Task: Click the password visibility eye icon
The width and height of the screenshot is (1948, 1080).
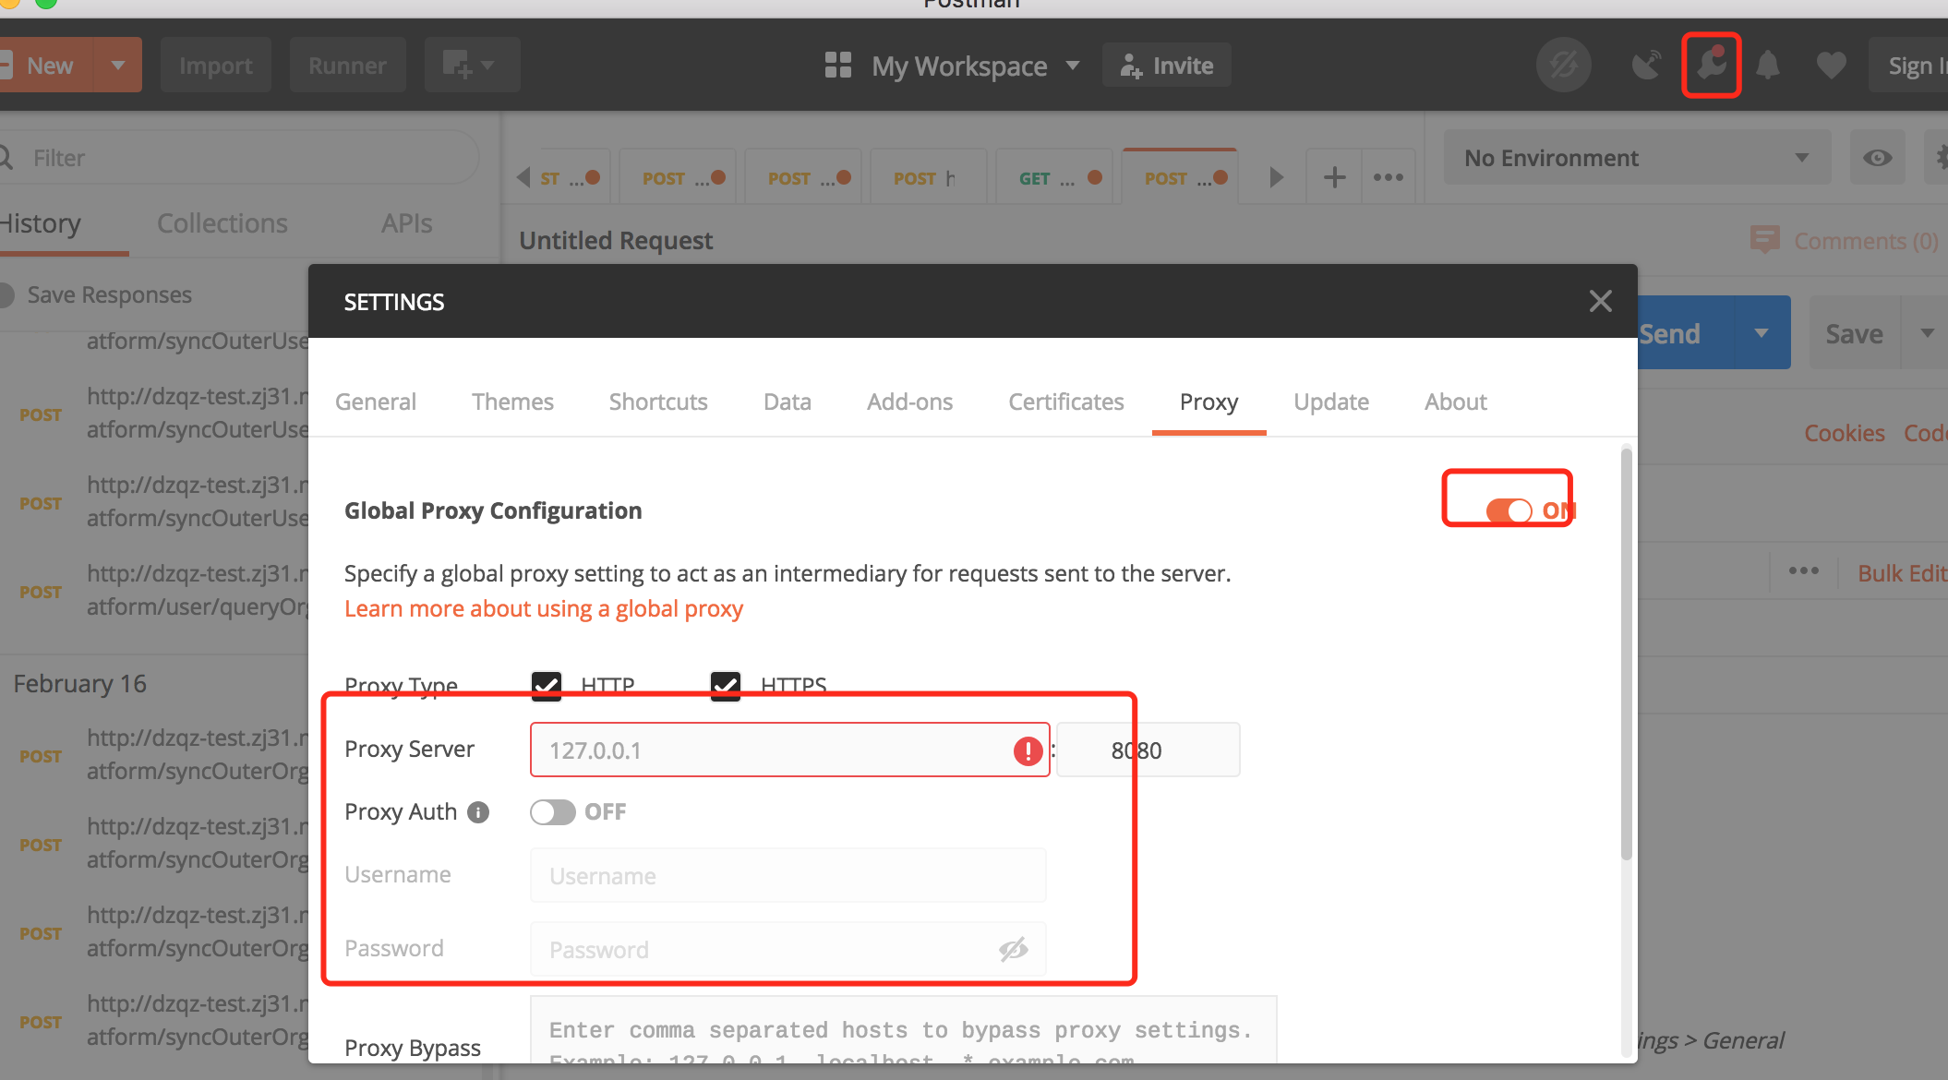Action: click(x=1013, y=949)
